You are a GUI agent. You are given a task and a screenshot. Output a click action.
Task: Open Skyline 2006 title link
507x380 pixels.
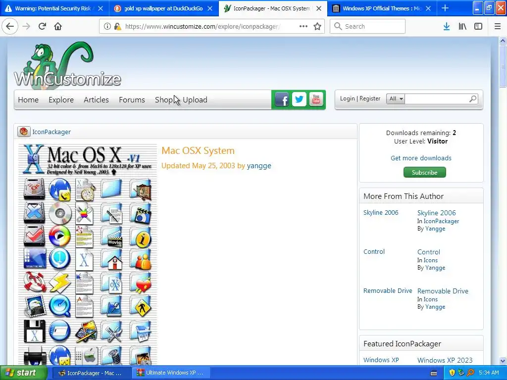[437, 213]
